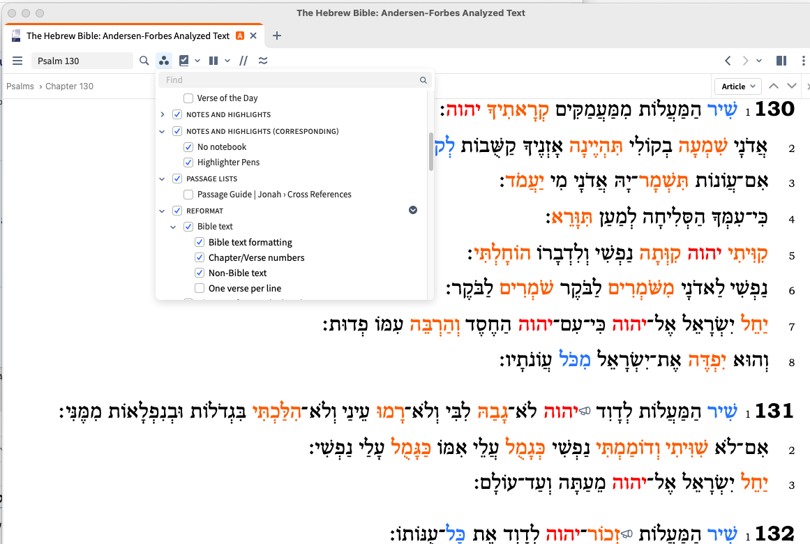Click the parallel columns icon

point(213,61)
